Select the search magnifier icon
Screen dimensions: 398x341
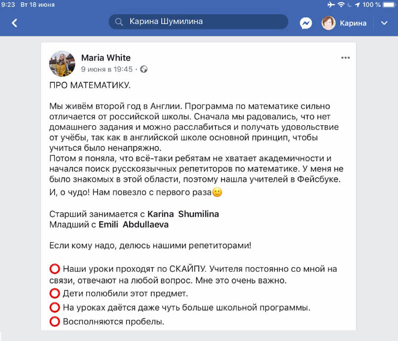pos(118,22)
